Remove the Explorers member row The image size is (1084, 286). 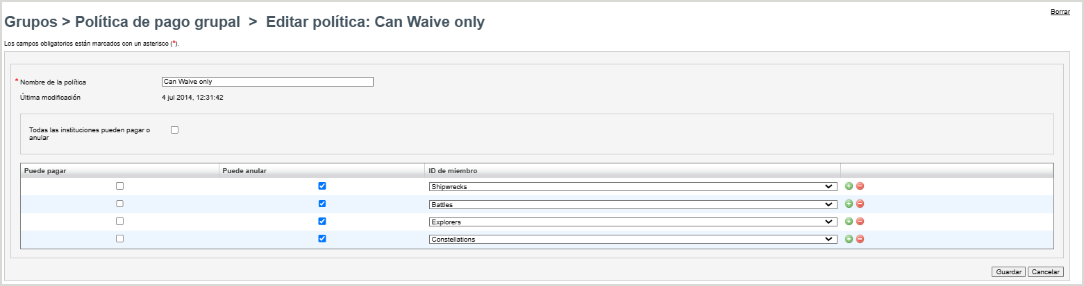860,222
